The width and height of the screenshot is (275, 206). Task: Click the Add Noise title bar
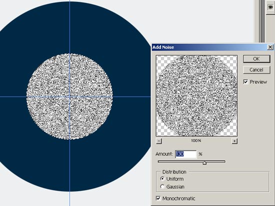[210, 47]
